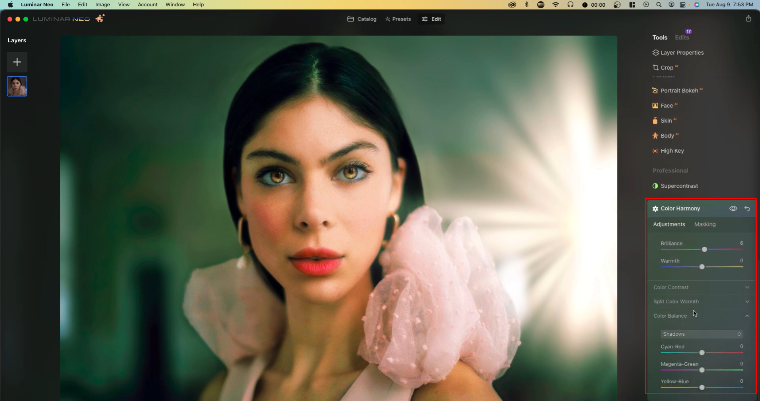Click the Skin tool icon
The height and width of the screenshot is (401, 760).
click(655, 121)
